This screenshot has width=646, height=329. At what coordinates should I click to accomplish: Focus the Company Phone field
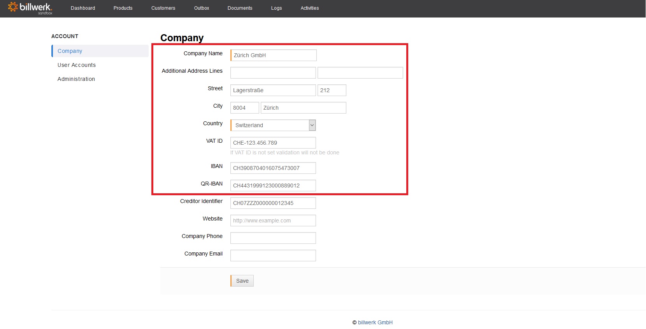273,238
